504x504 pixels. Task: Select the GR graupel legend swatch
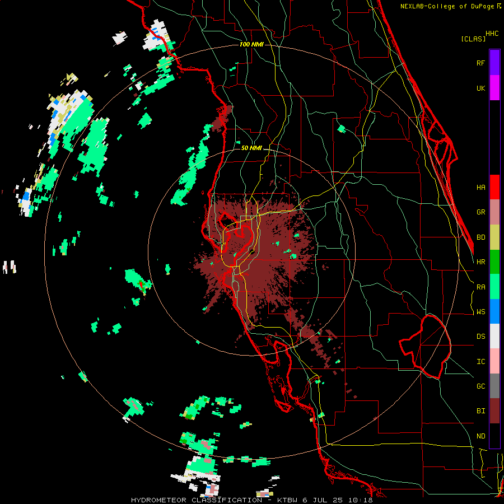coord(494,212)
